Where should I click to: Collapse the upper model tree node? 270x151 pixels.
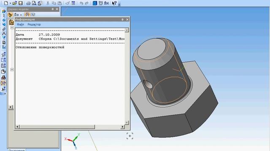click(x=12, y=28)
